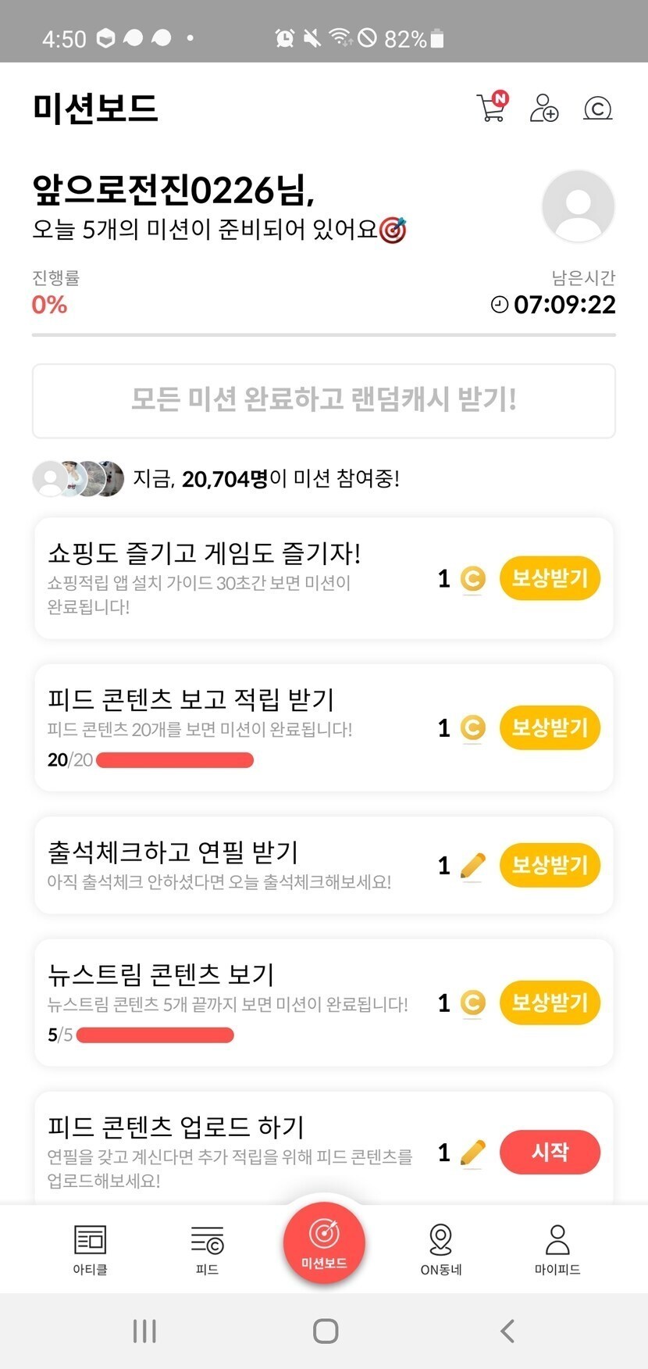Open Android recent apps button

click(144, 1331)
